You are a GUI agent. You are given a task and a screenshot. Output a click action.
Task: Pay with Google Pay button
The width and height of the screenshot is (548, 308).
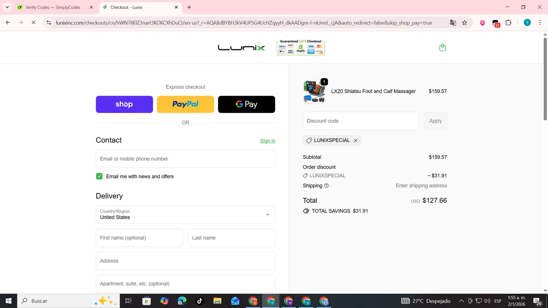[247, 104]
